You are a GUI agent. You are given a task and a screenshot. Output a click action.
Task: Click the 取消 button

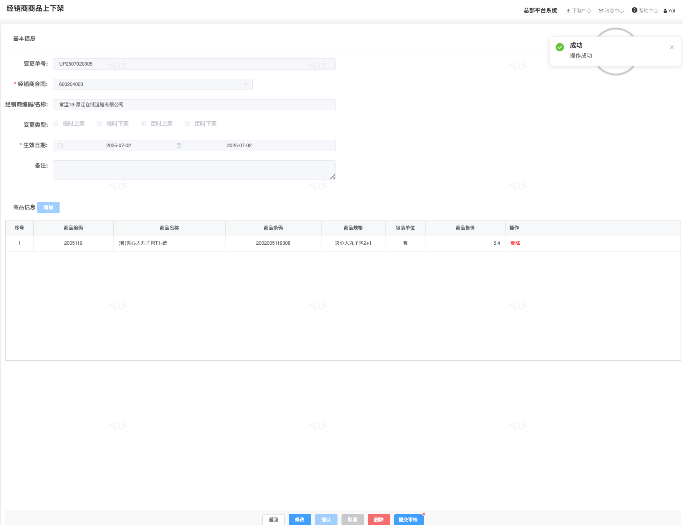(353, 519)
